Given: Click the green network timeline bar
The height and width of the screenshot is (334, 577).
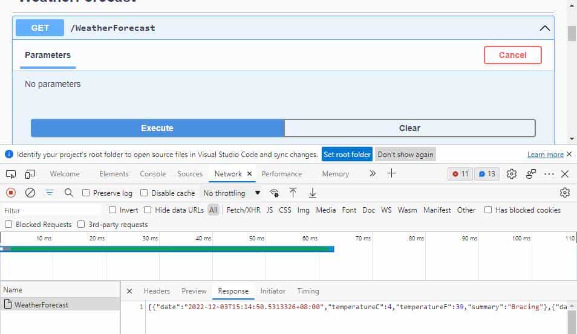Looking at the screenshot, I should [x=168, y=249].
